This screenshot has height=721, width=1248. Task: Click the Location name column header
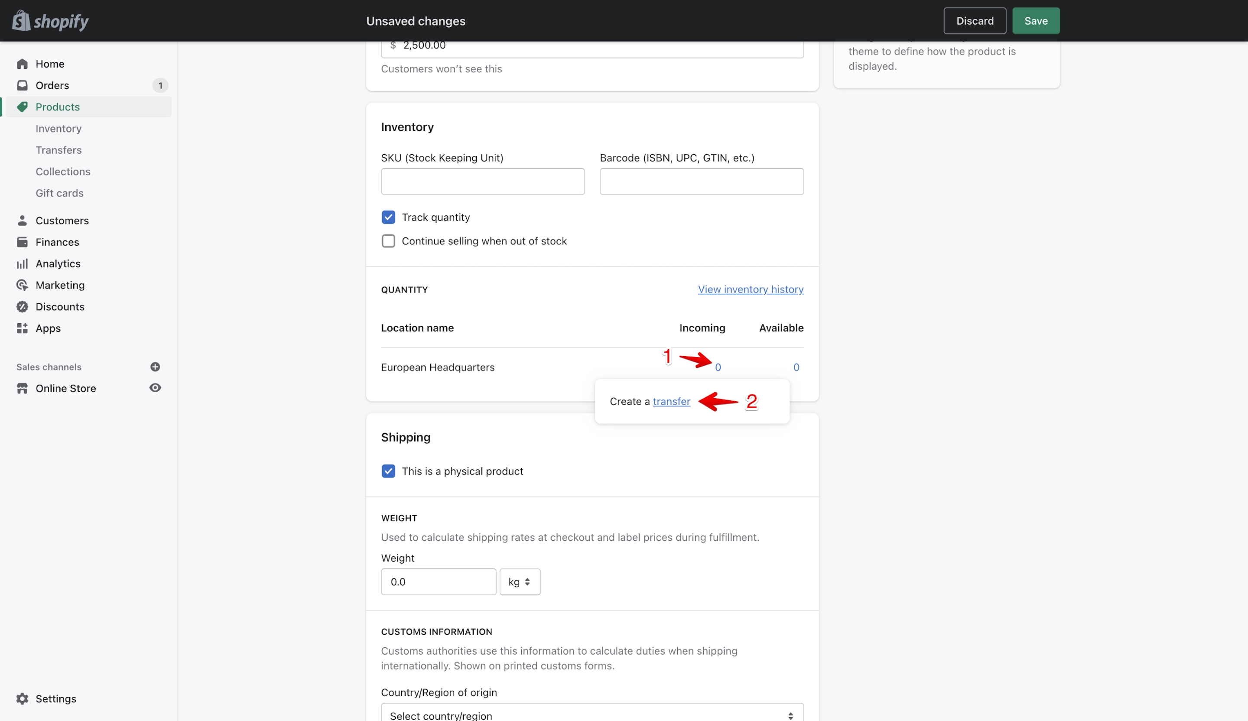(x=417, y=328)
